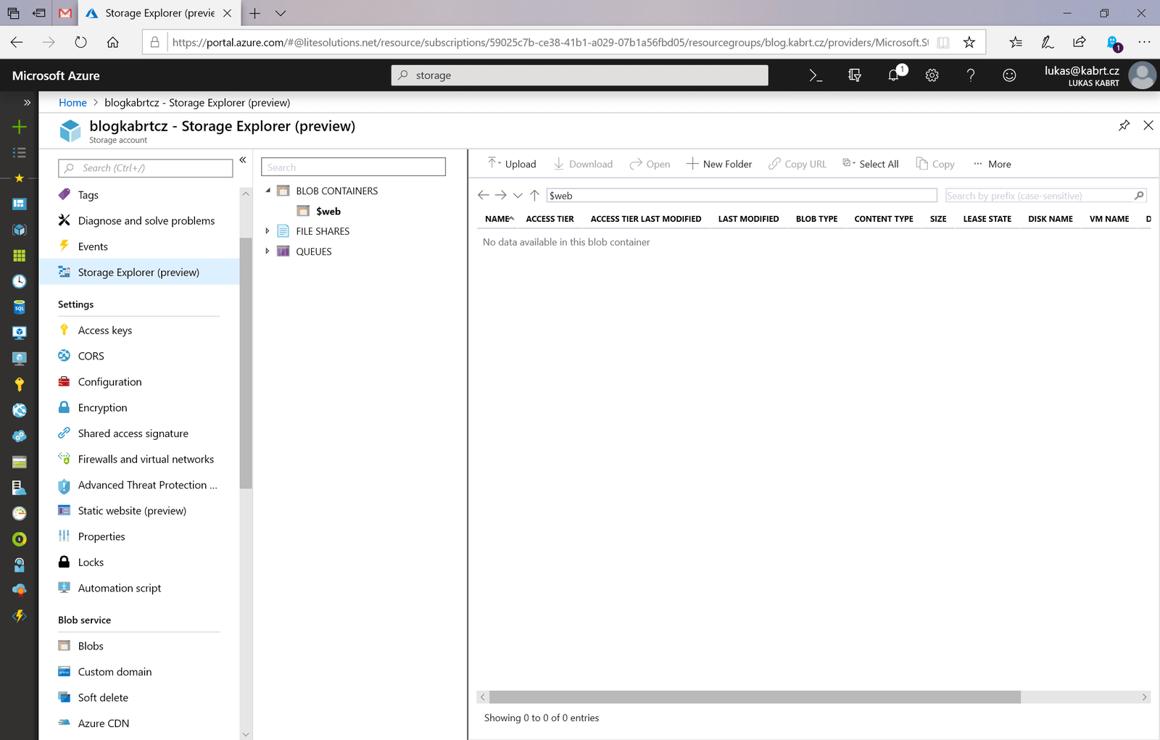Show the browser tab list dropdown

coord(281,13)
